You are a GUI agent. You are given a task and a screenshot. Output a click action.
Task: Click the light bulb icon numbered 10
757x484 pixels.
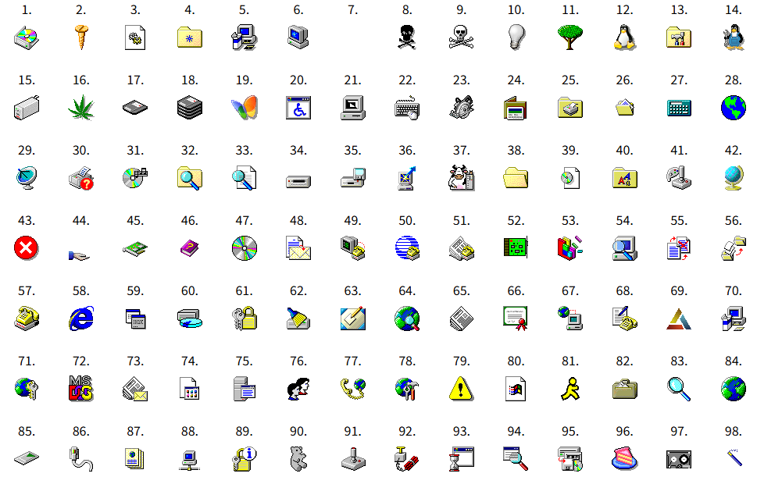coord(516,37)
